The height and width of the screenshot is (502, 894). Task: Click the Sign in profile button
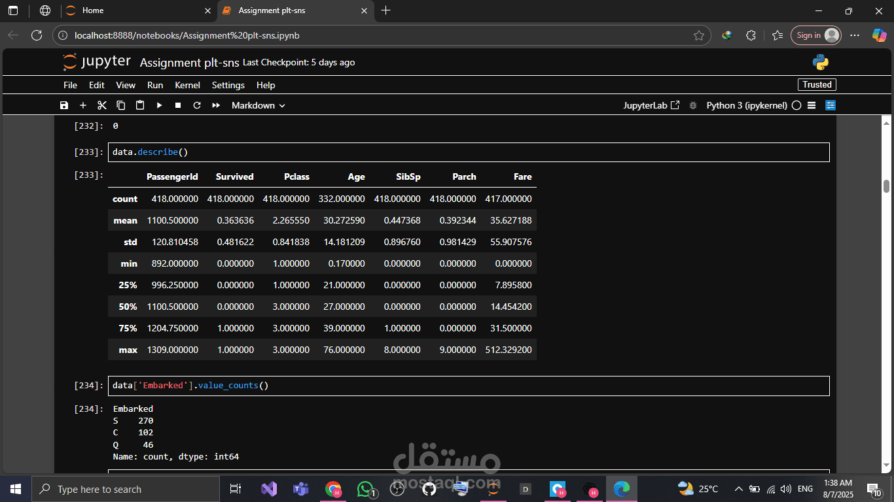click(815, 35)
